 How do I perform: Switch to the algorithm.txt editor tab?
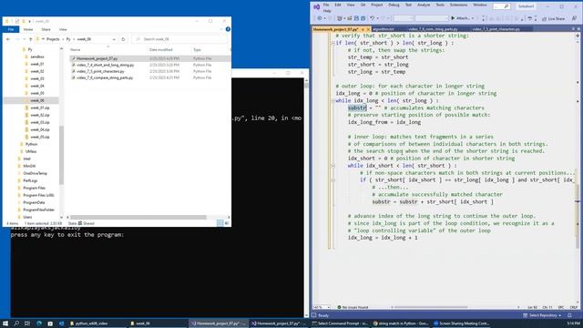click(384, 29)
